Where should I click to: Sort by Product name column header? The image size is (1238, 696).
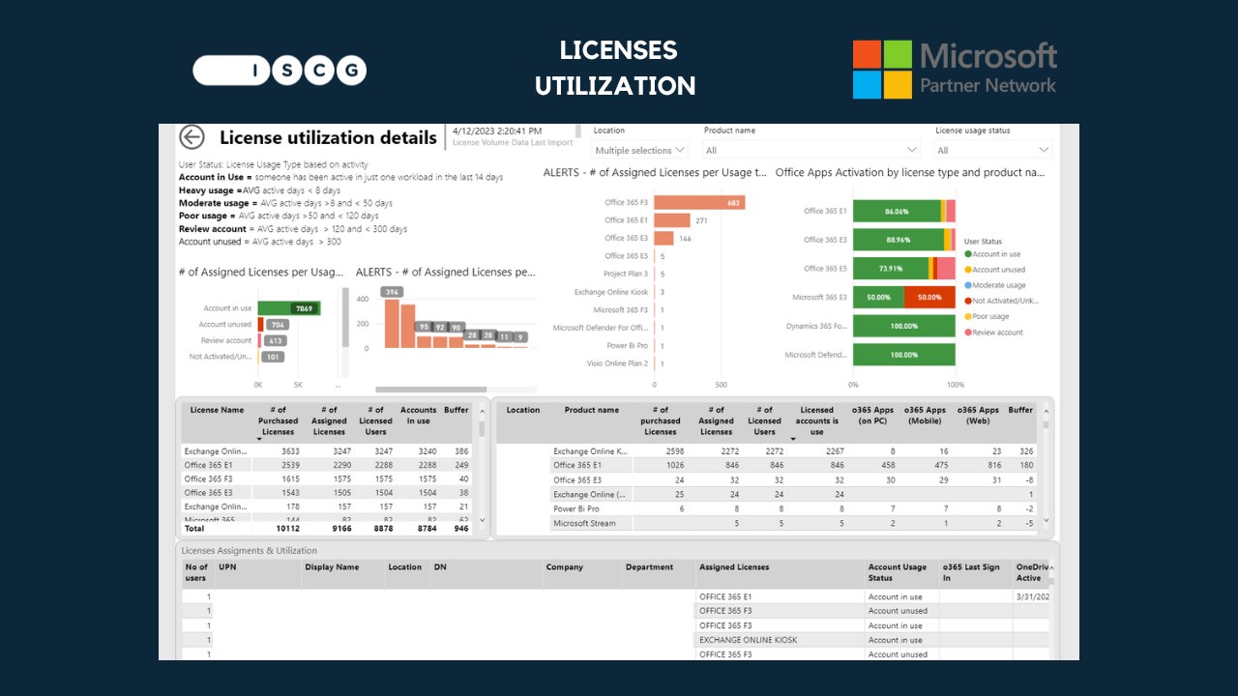pyautogui.click(x=591, y=410)
